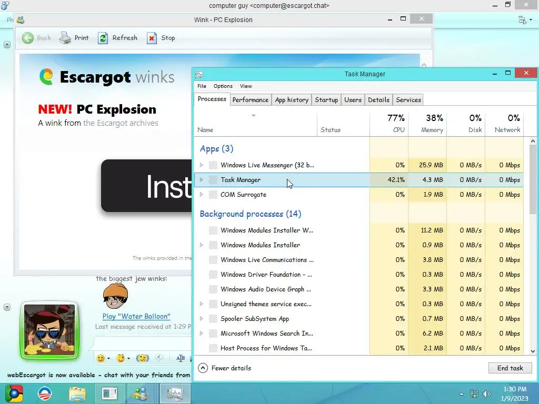Expand the COM Surrogate process row

(x=202, y=195)
